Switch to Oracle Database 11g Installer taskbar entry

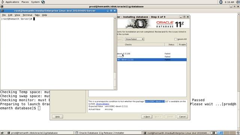[x=108, y=133]
